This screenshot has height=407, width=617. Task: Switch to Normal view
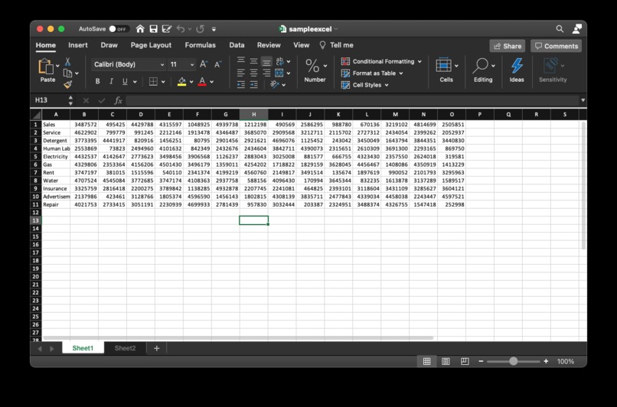pyautogui.click(x=426, y=361)
